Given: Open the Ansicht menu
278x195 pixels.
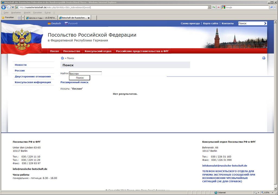Looking at the screenshot, I should (x=27, y=13).
